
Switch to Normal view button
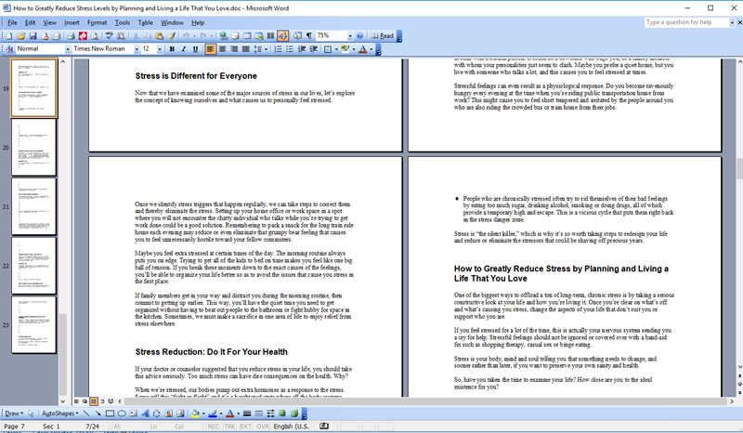click(x=76, y=401)
